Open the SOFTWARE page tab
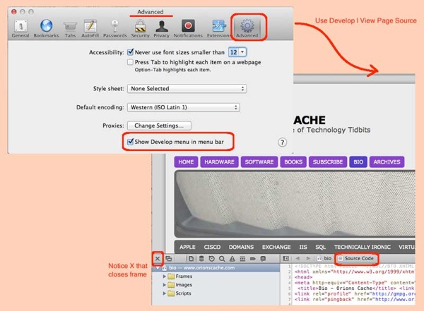This screenshot has width=424, height=311. (259, 161)
